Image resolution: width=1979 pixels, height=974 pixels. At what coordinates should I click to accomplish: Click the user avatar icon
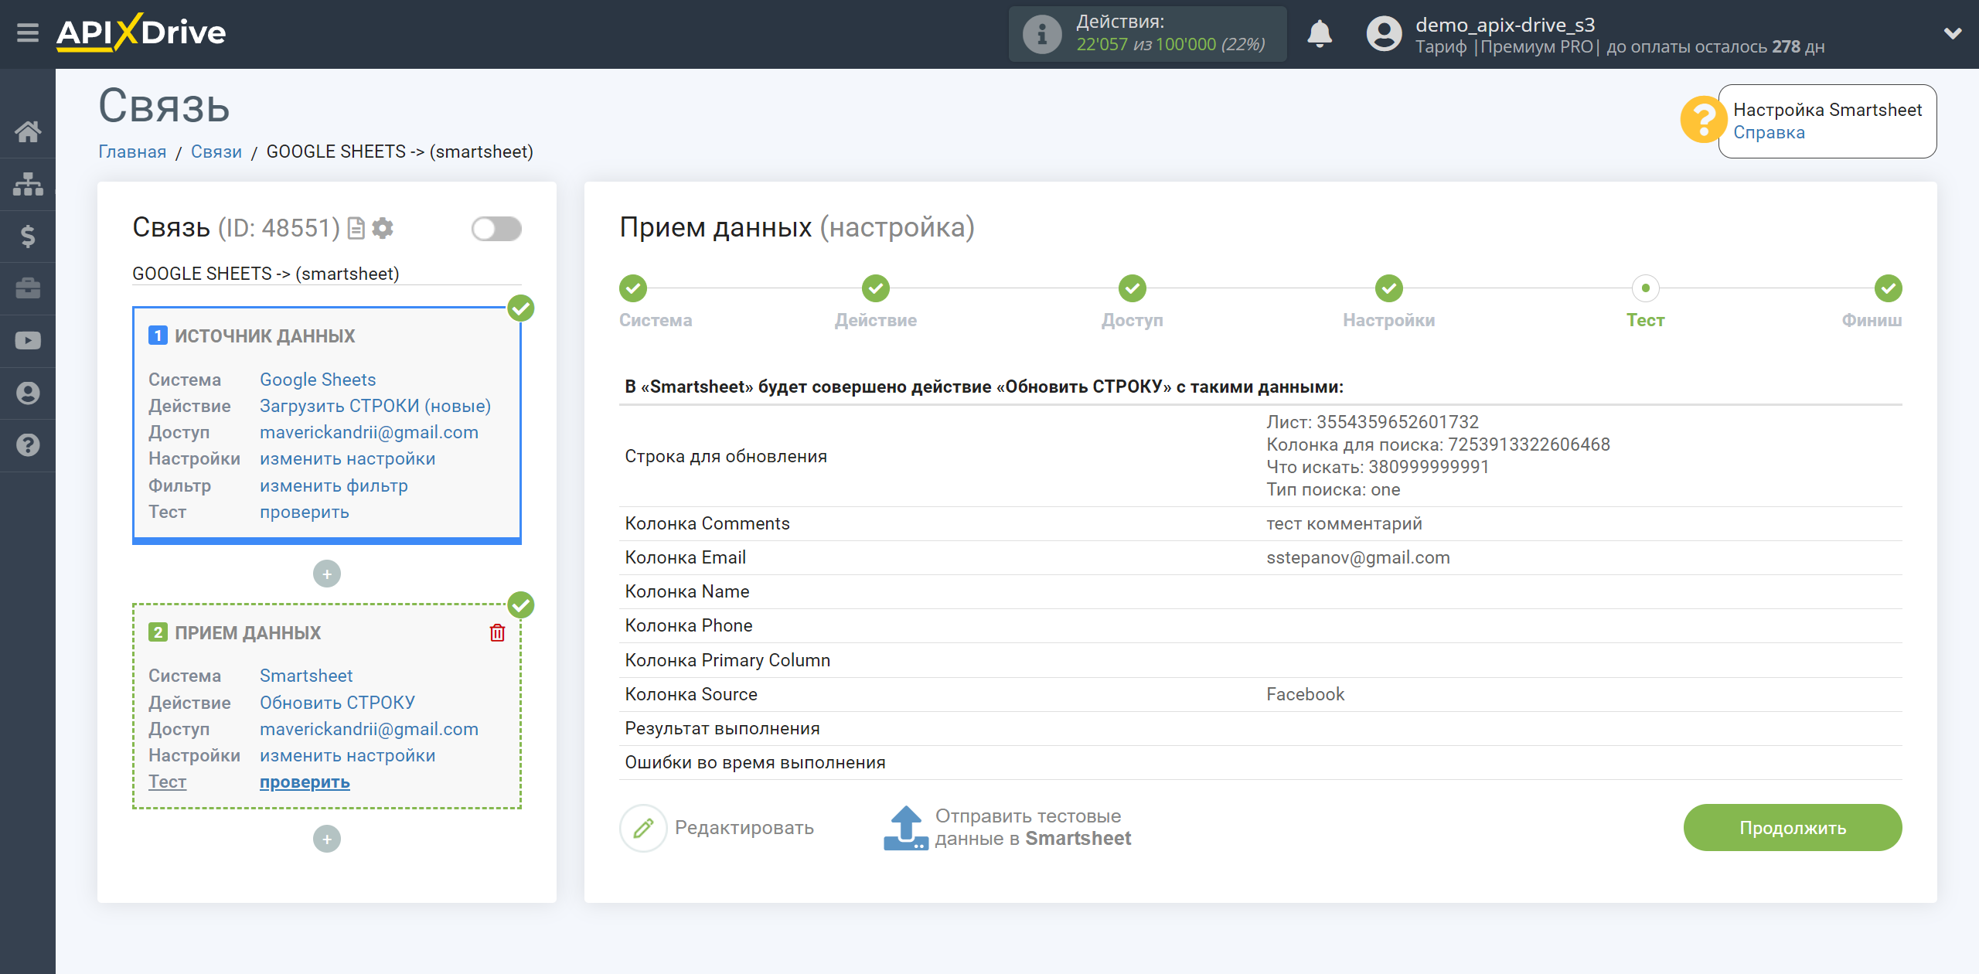coord(1384,34)
